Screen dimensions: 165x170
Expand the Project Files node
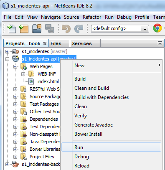[15, 157]
